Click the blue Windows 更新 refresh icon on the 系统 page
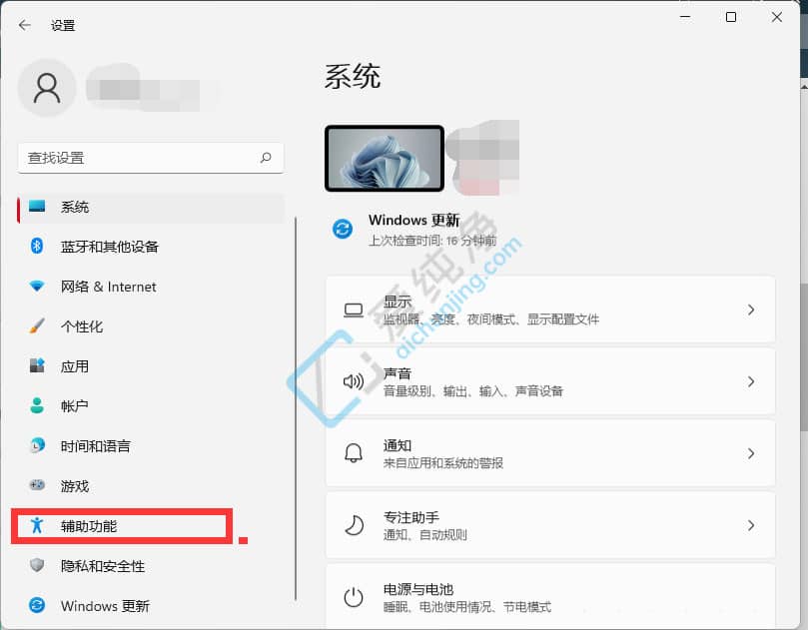Screen dimensions: 808x630 coord(343,229)
